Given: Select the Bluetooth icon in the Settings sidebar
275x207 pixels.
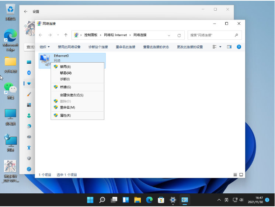Looking at the screenshot, I should pos(29,73).
